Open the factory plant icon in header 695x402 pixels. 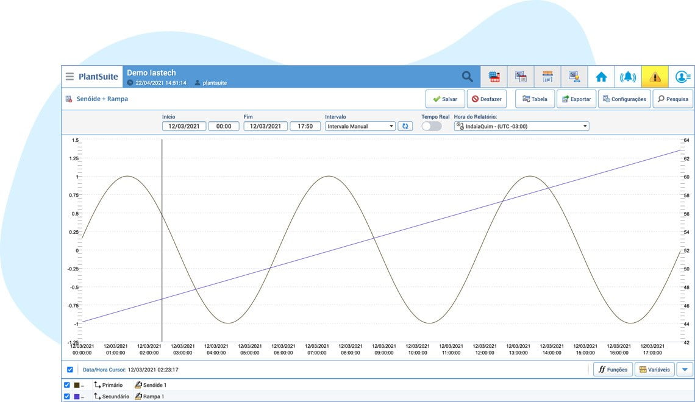(x=494, y=77)
